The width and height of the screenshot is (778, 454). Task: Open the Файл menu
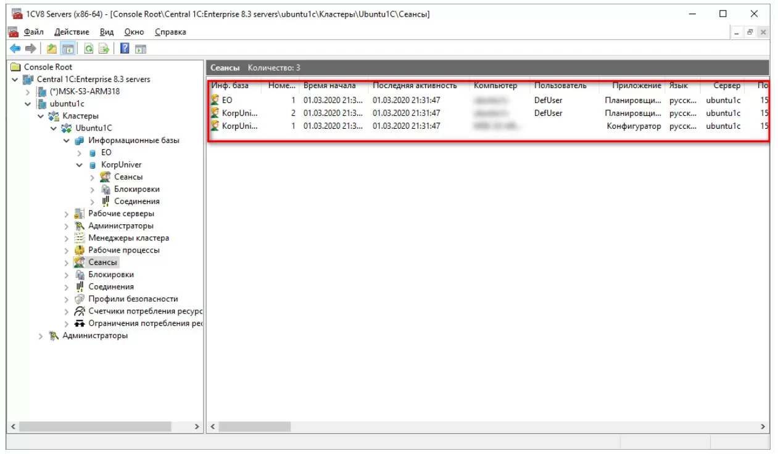point(34,32)
